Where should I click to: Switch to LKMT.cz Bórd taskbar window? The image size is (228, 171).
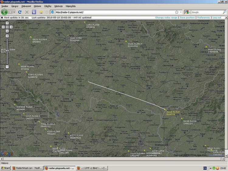click(x=92, y=168)
